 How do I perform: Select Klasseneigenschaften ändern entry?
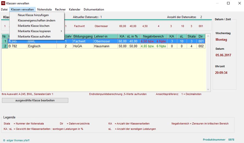[36, 21]
